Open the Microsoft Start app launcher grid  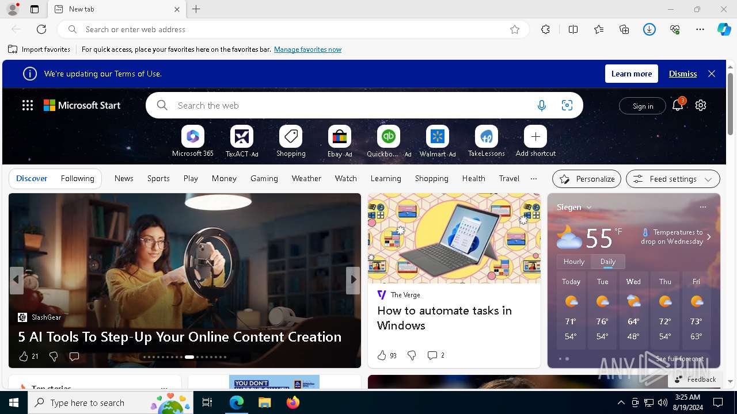tap(28, 105)
